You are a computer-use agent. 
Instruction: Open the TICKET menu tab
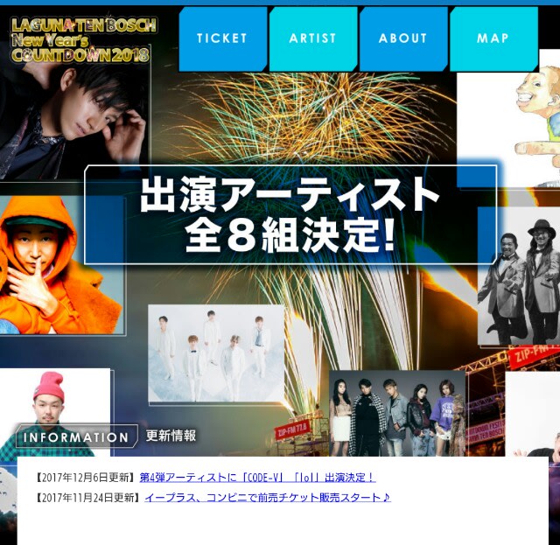click(x=223, y=38)
